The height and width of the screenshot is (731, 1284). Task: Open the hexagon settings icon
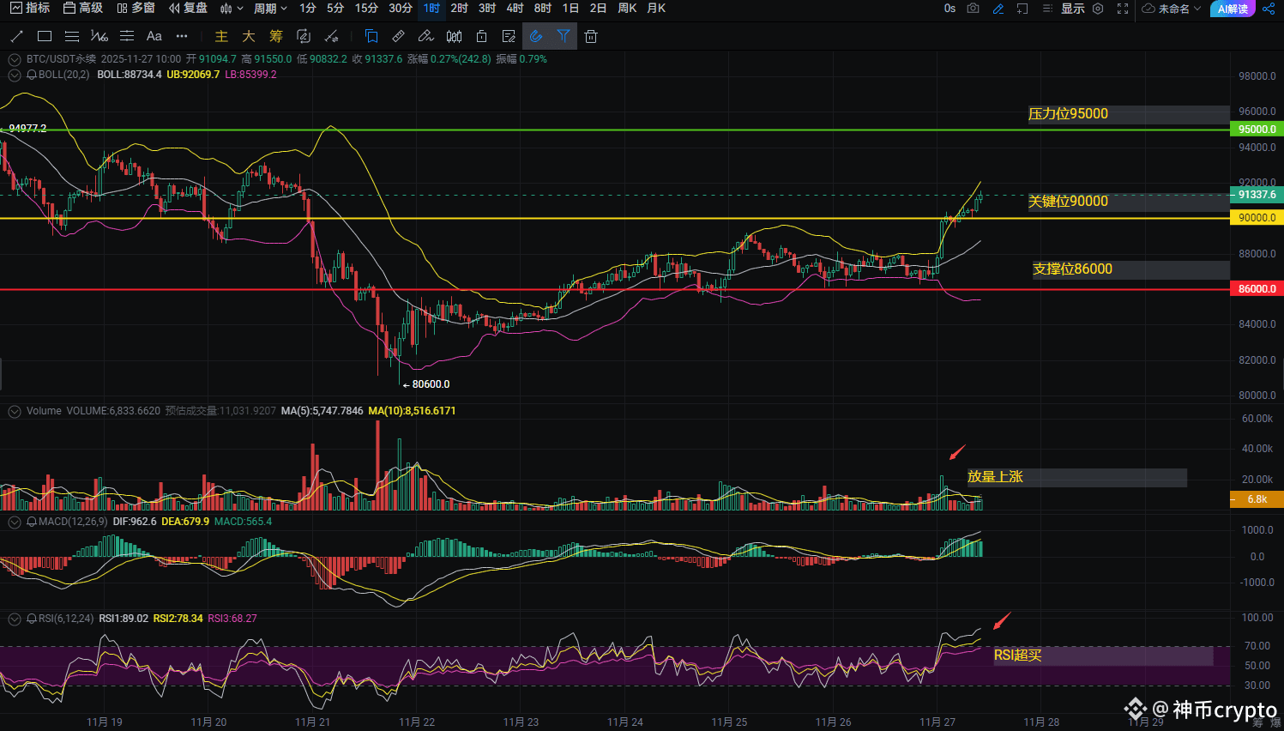click(1098, 9)
